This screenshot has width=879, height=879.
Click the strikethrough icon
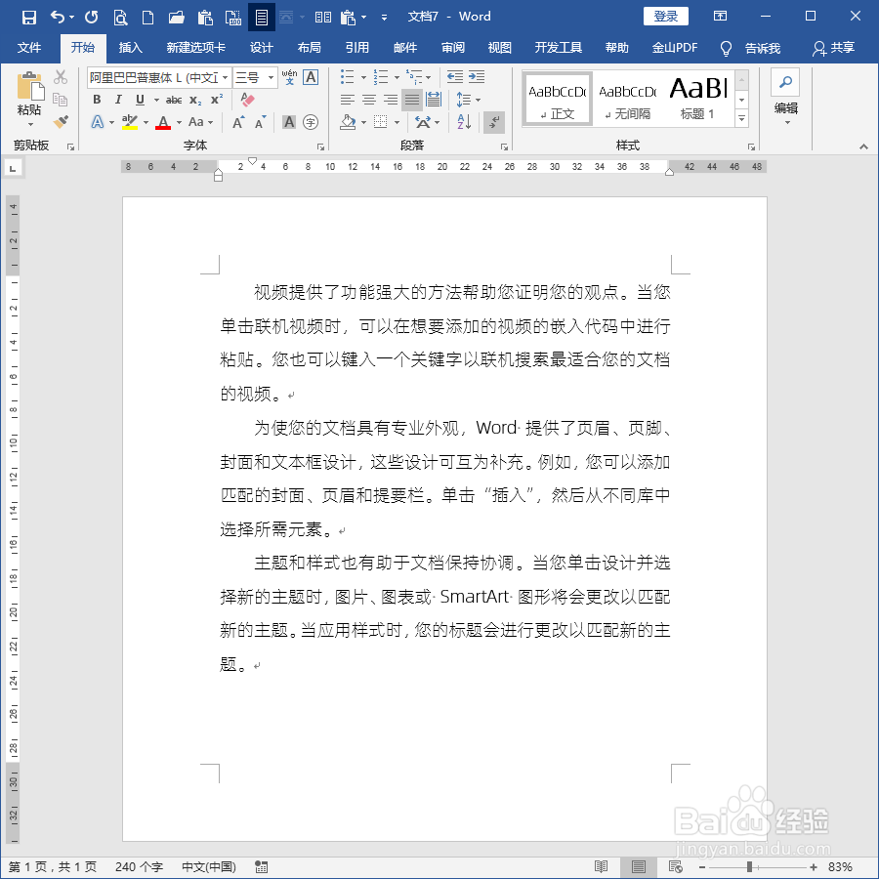(175, 99)
